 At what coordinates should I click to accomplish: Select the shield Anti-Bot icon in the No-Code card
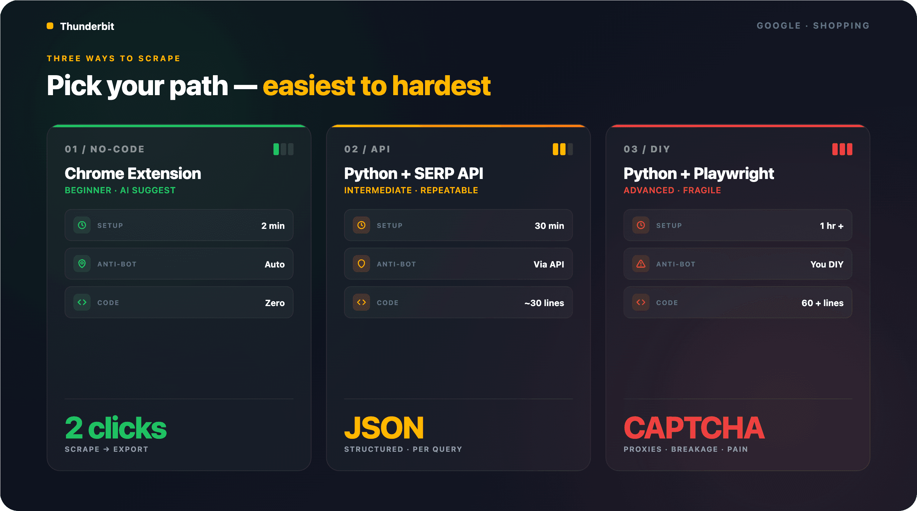(82, 264)
